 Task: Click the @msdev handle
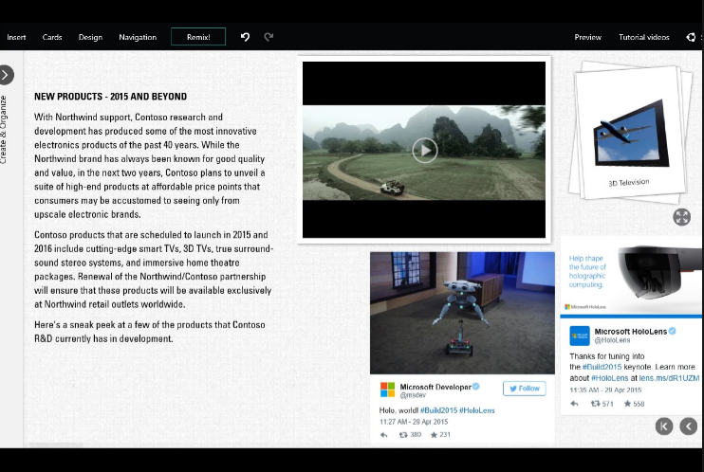(x=413, y=395)
